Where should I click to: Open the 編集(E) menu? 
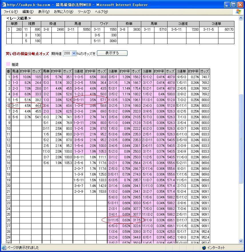[x=28, y=11]
